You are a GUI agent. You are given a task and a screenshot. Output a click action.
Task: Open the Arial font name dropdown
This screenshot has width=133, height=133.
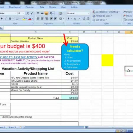[16, 13]
